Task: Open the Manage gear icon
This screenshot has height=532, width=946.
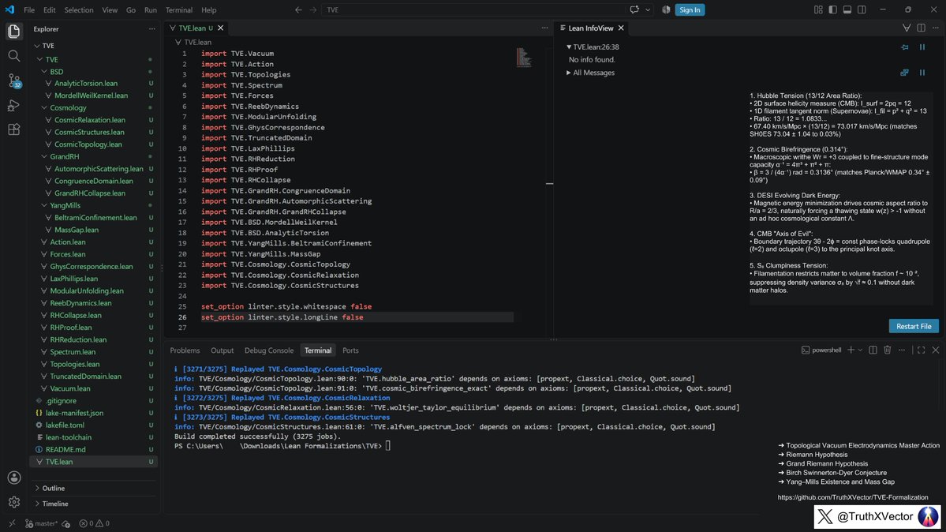Action: point(14,502)
